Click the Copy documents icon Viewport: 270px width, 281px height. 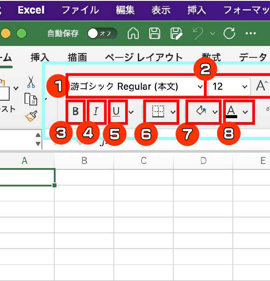click(31, 99)
